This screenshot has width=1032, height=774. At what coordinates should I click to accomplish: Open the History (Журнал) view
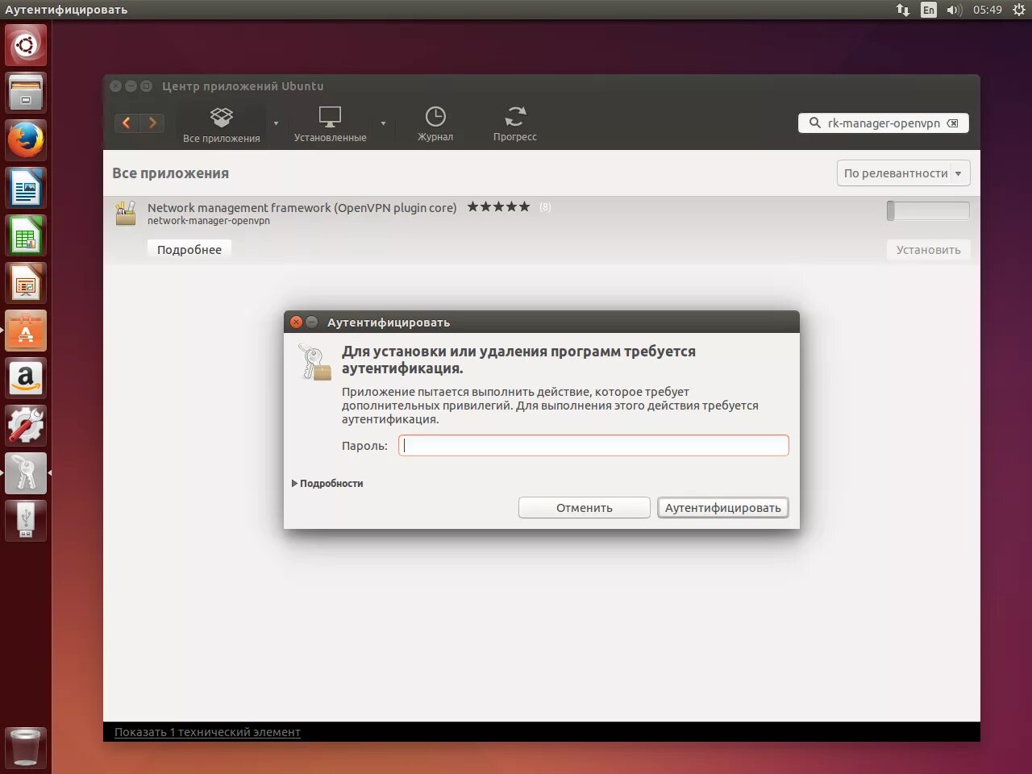(x=435, y=124)
